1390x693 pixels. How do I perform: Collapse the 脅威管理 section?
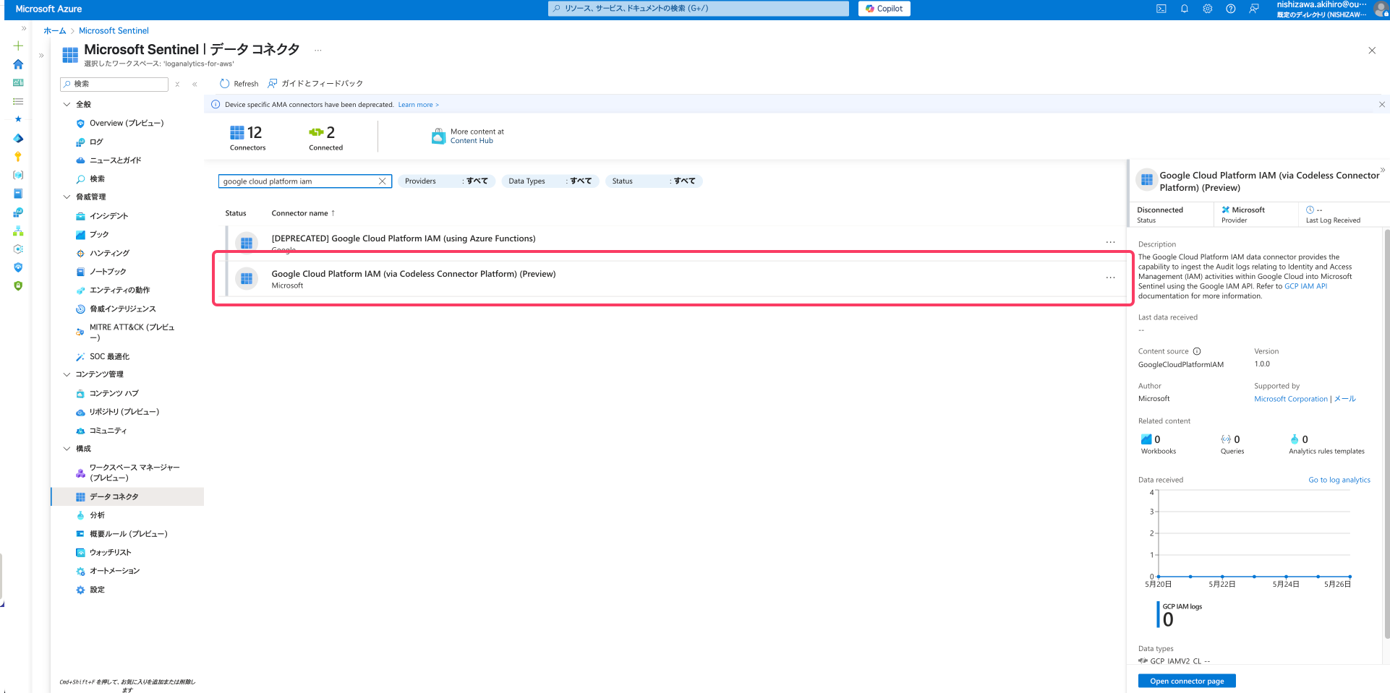click(67, 197)
